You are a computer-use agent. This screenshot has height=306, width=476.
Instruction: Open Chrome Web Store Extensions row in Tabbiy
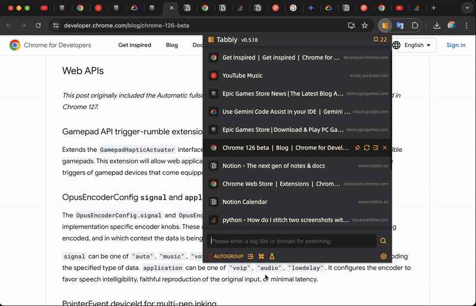(x=297, y=184)
